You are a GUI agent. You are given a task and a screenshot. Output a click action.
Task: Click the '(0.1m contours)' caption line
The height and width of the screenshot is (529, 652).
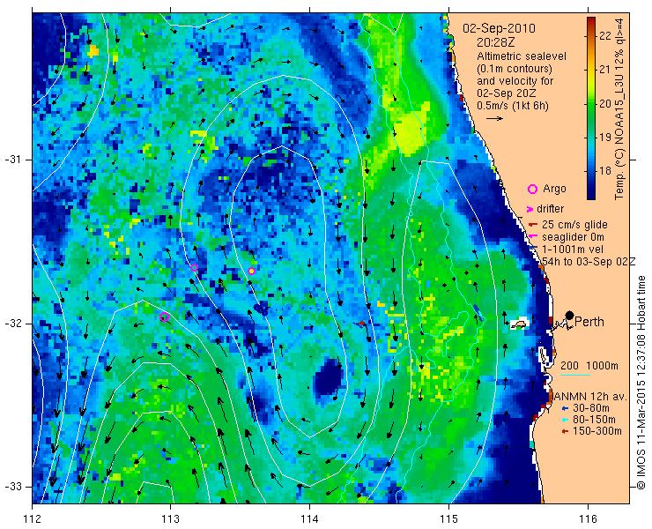515,69
